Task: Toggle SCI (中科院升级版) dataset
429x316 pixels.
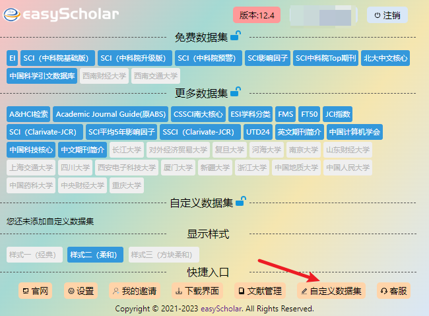Action: (x=135, y=58)
